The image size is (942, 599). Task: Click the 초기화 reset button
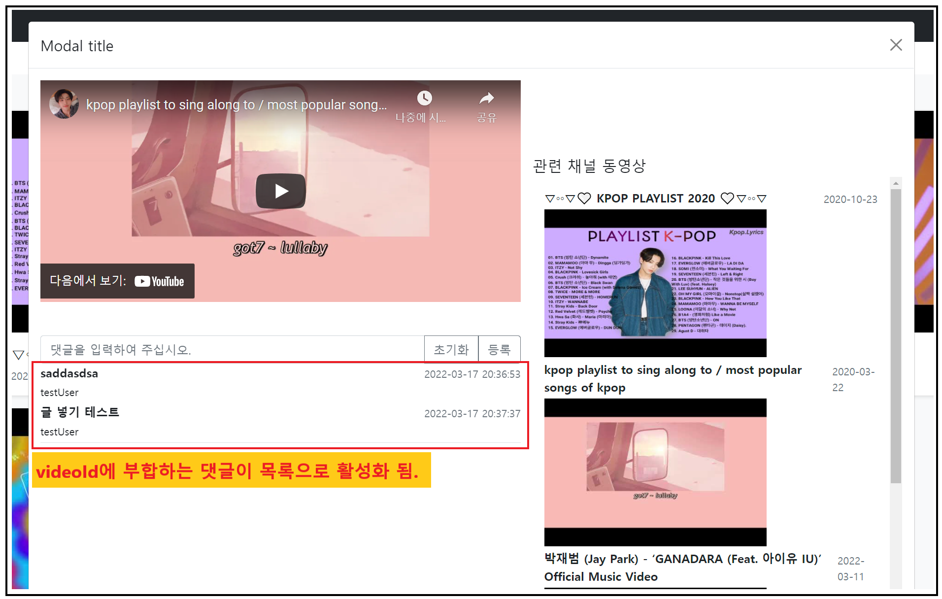(x=451, y=349)
